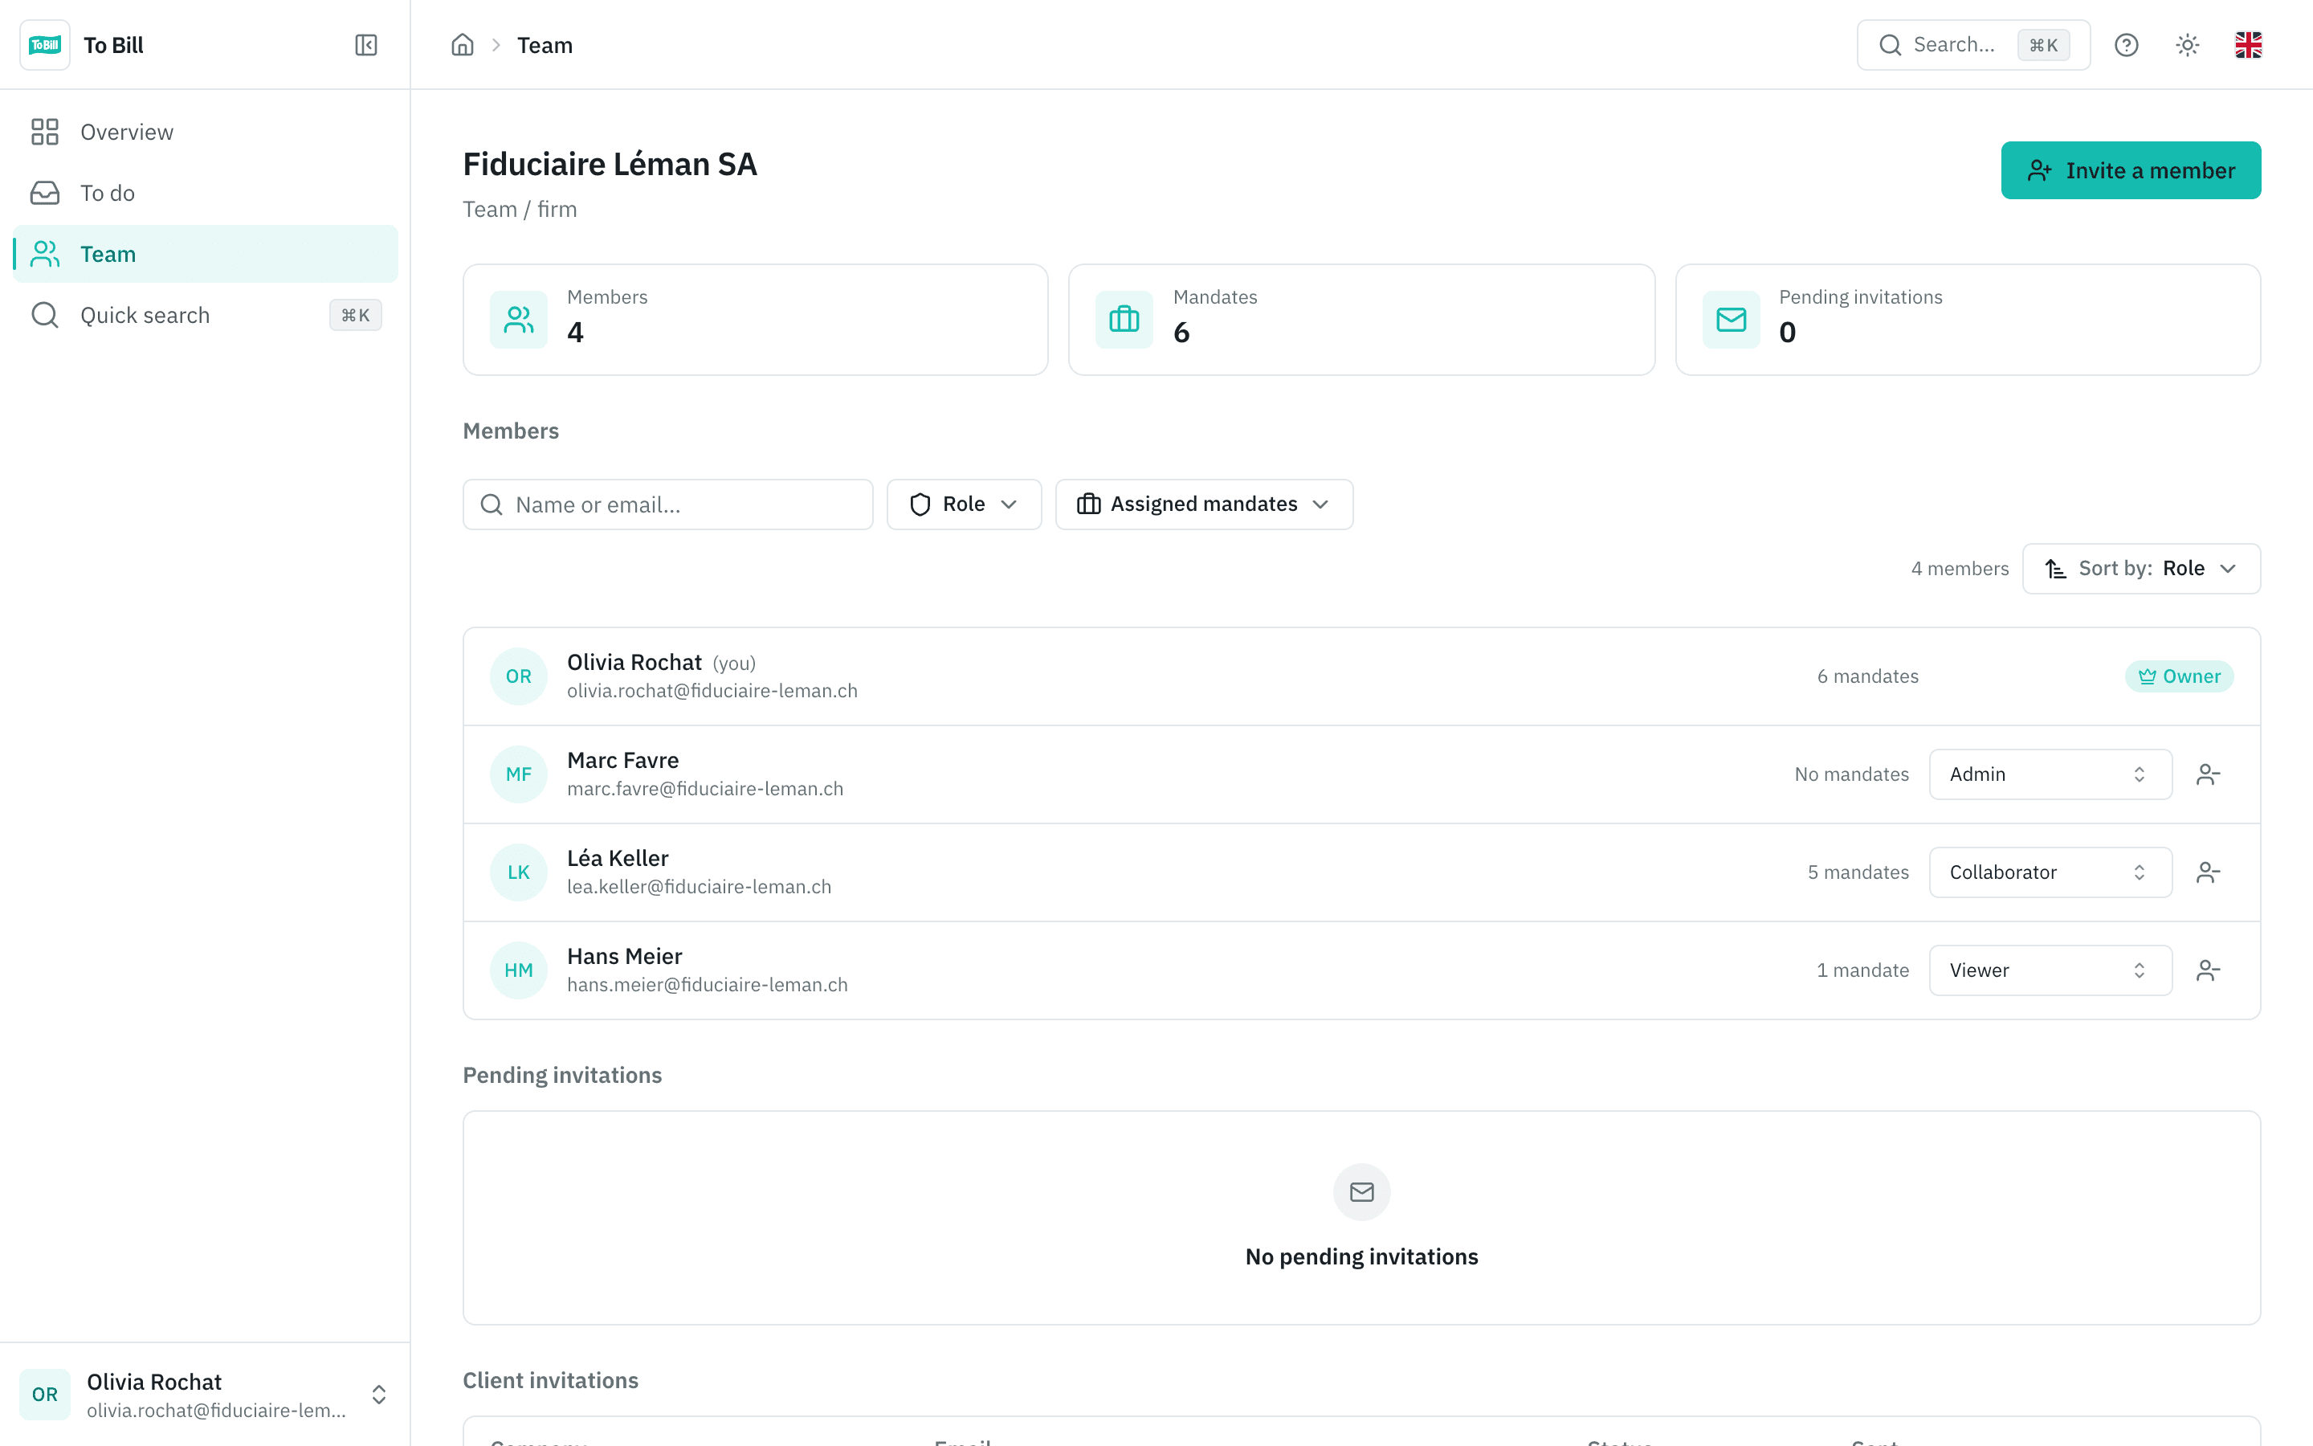Viewport: 2313px width, 1446px height.
Task: Click the text "No mandates"
Action: coord(1851,774)
